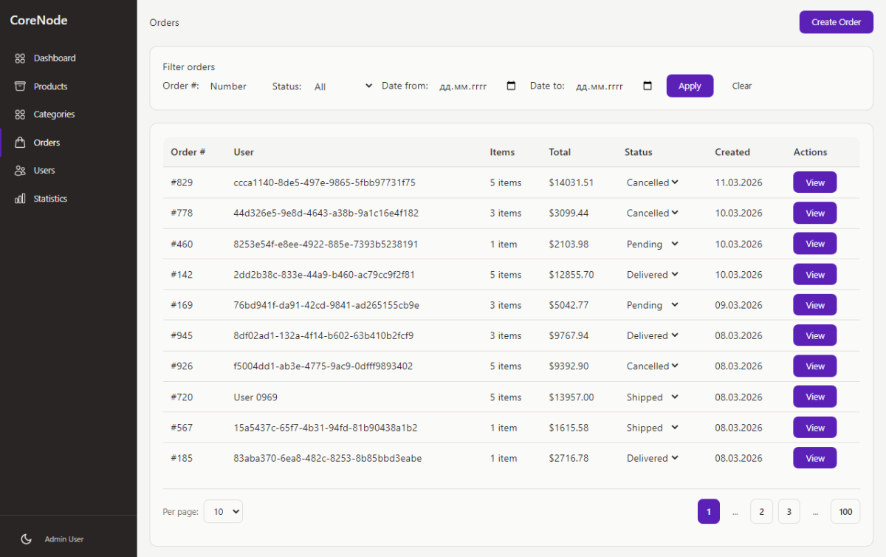Viewport: 886px width, 557px height.
Task: Go to page 2 of orders
Action: pyautogui.click(x=761, y=511)
